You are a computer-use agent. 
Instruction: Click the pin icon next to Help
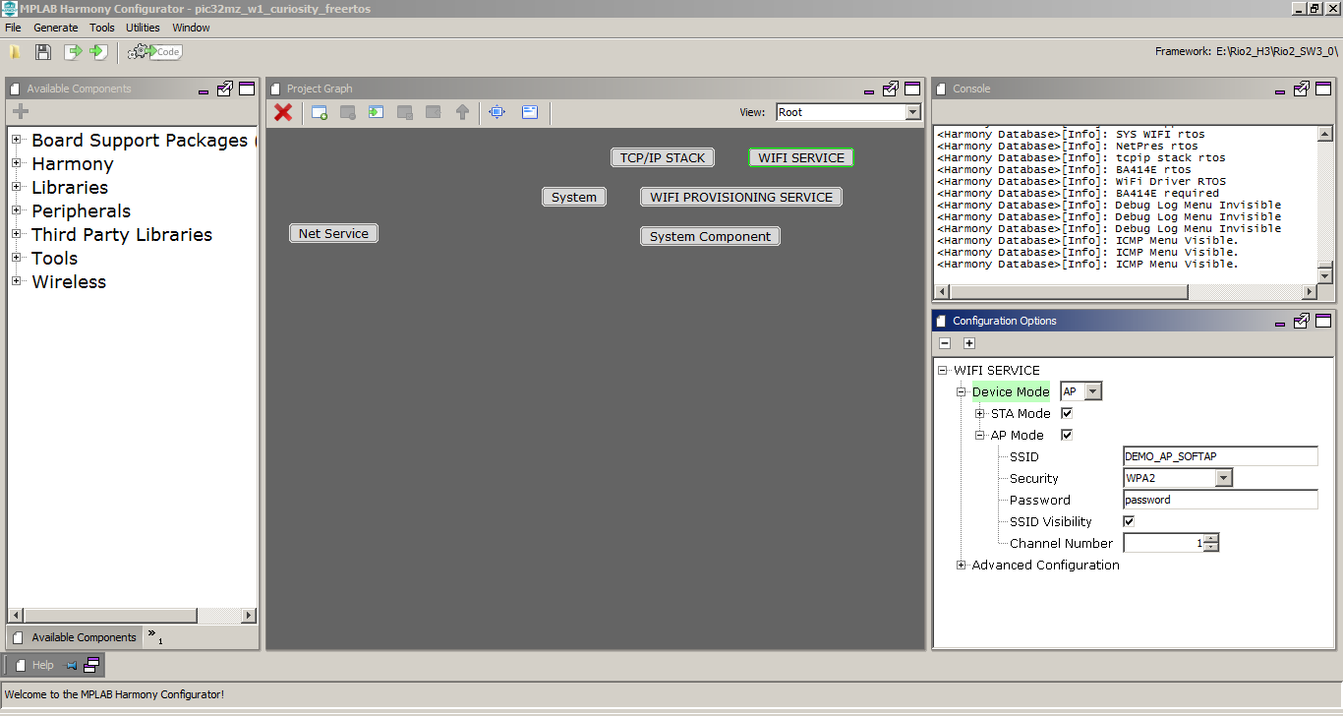point(71,666)
